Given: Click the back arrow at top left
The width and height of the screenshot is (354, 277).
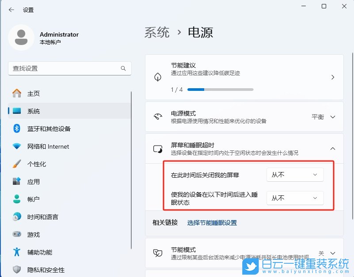Looking at the screenshot, I should coord(11,9).
